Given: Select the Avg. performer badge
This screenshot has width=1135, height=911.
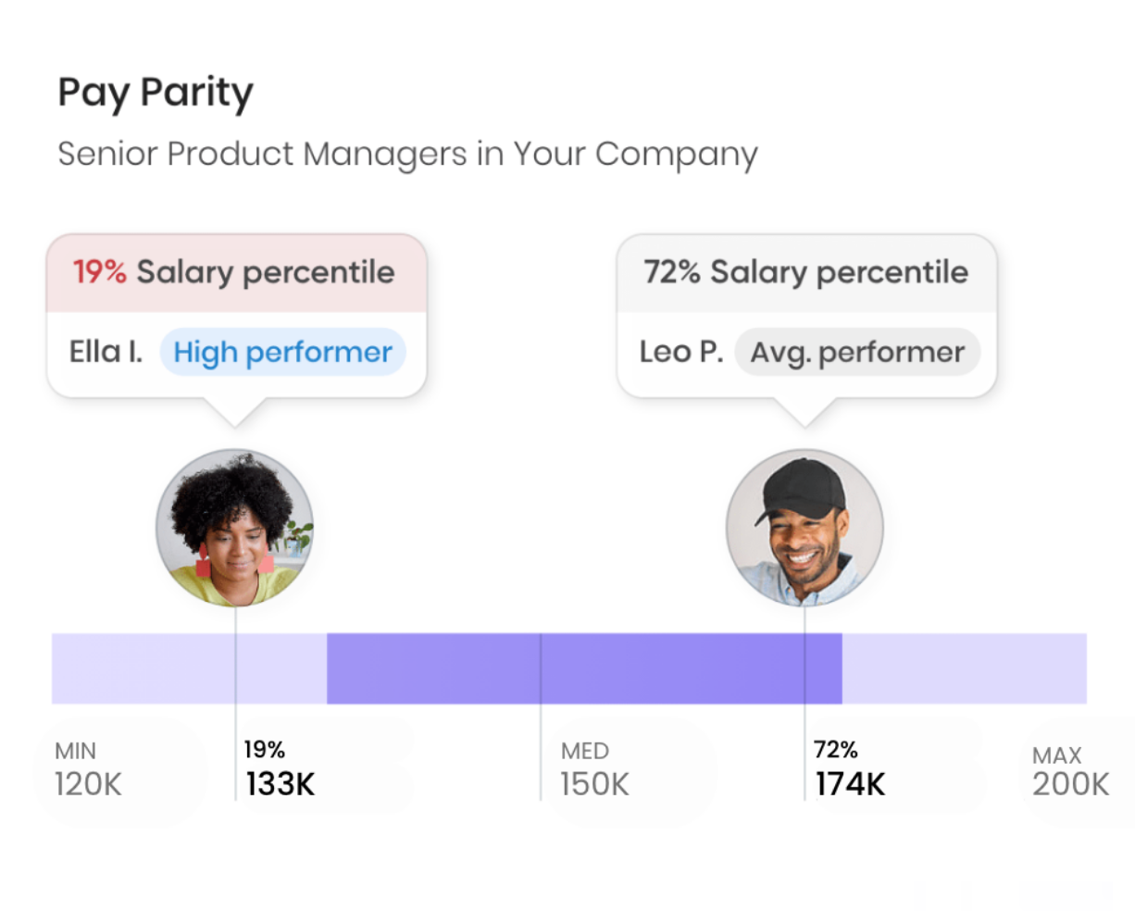Looking at the screenshot, I should coord(856,352).
